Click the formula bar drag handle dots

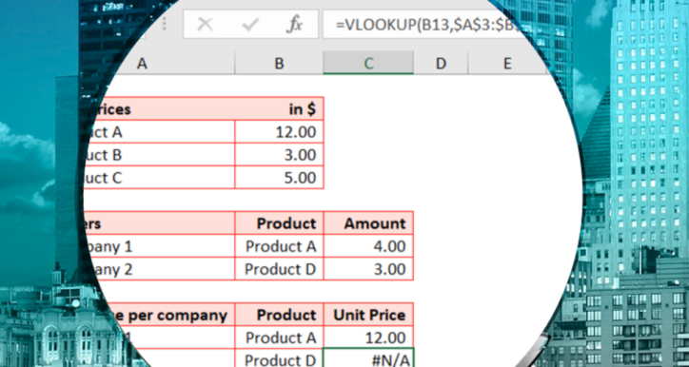tap(165, 24)
